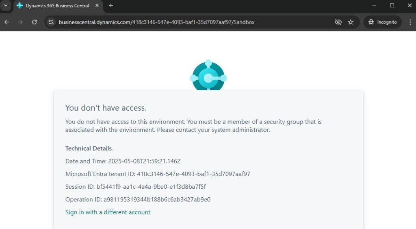Open the Incognito profile button
416x229 pixels.
tap(382, 22)
